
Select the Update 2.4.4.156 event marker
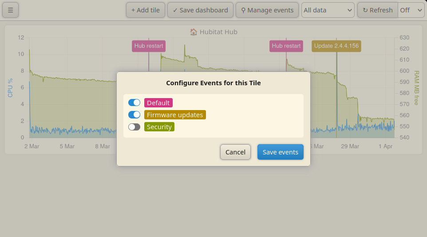[336, 46]
